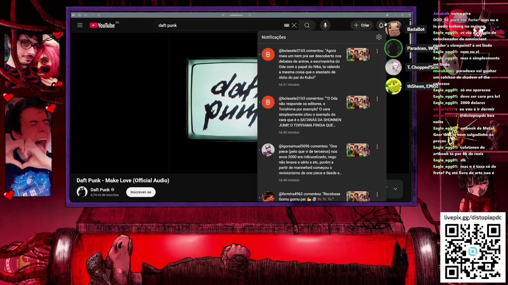Open video thumbnail of 'O Oda não responde' notification
This screenshot has height=285, width=508.
358,102
